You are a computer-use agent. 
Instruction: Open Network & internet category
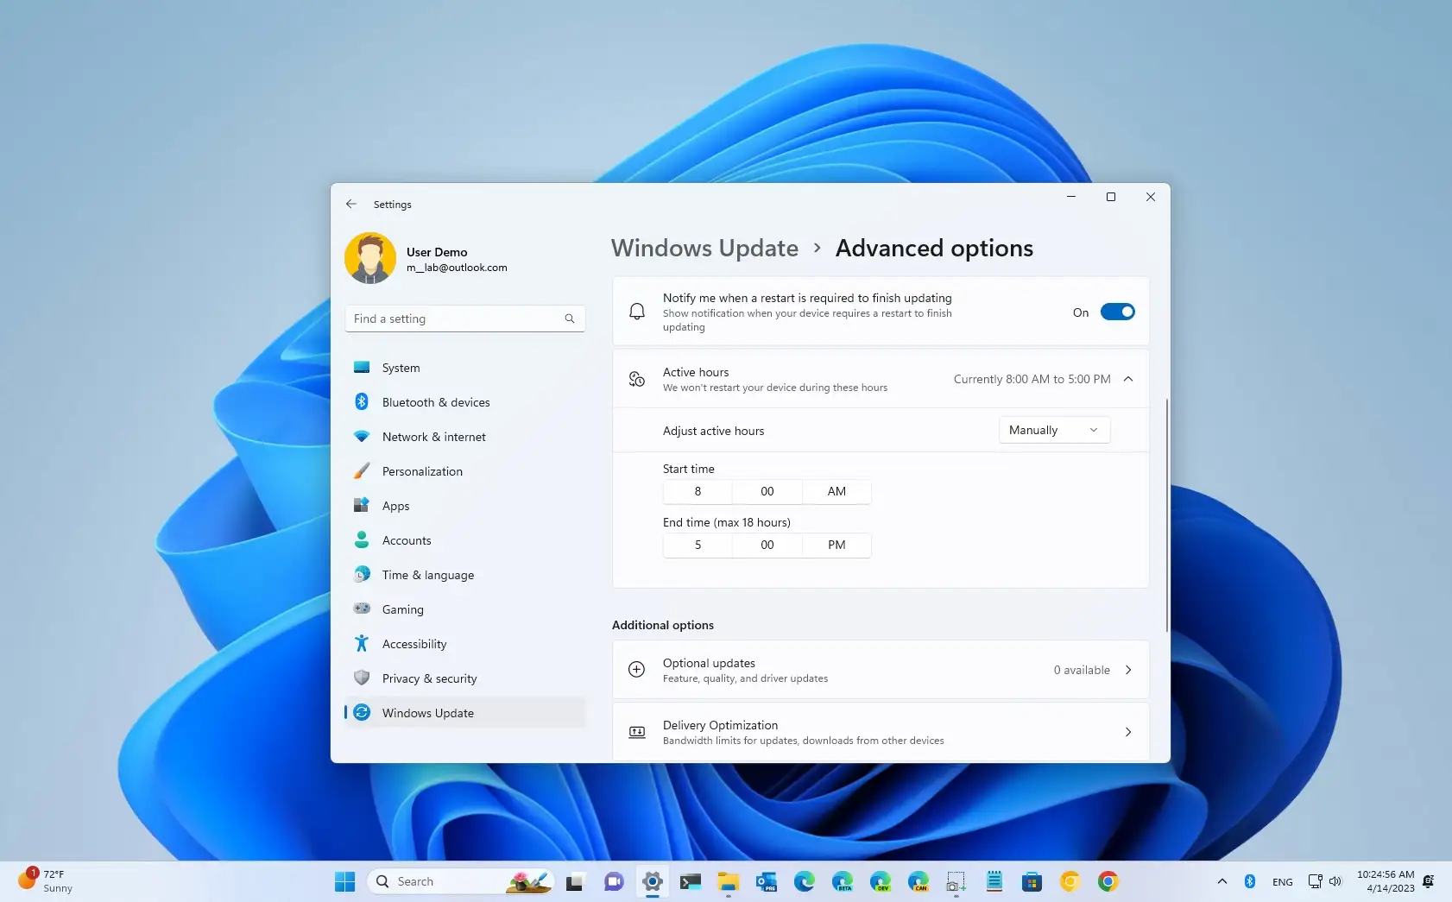[x=464, y=437]
